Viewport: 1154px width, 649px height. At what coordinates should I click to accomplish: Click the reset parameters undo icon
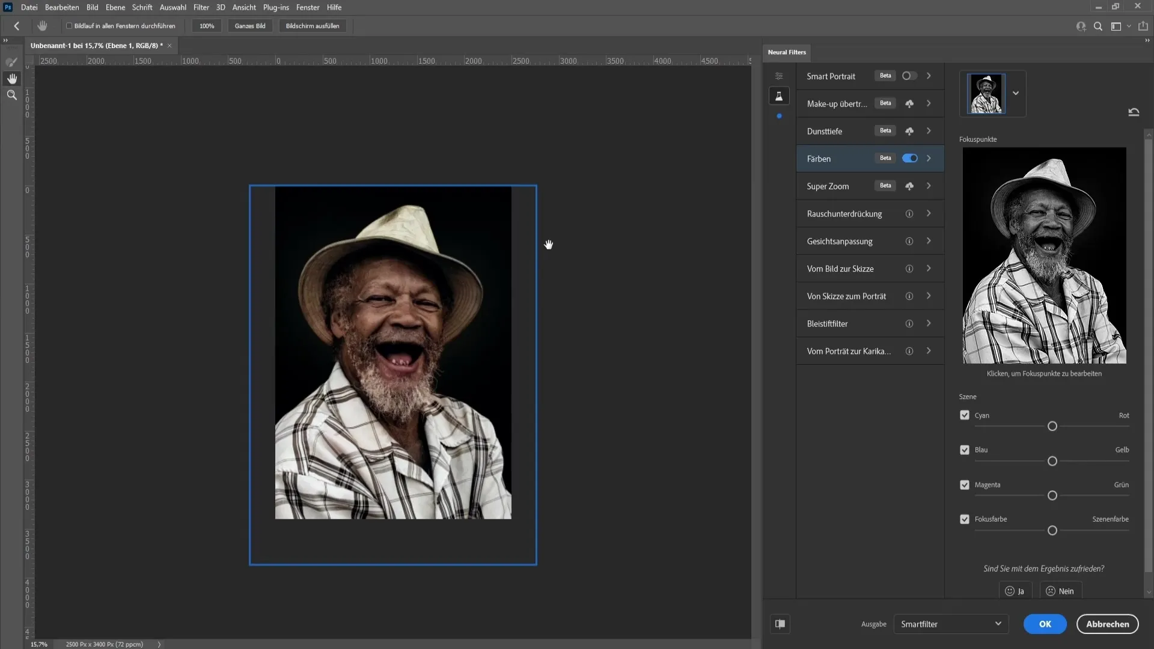(1134, 112)
